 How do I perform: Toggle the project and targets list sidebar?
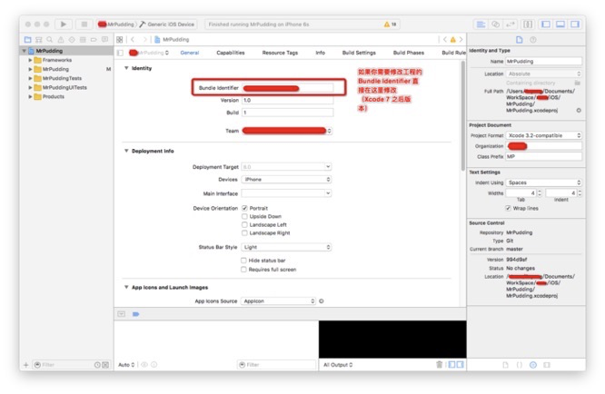[x=121, y=53]
